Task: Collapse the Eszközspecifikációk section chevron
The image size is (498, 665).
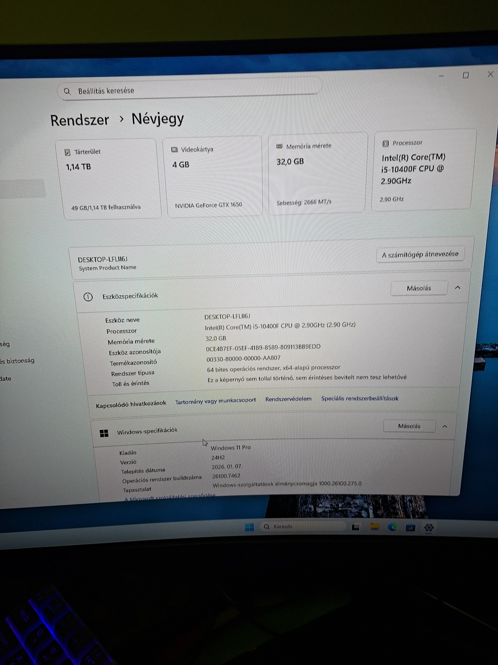Action: [457, 287]
